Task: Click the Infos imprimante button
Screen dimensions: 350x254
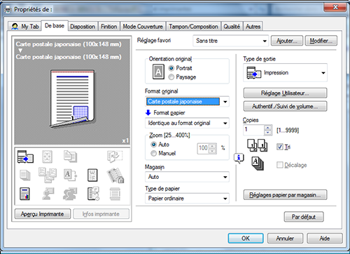Action: [x=101, y=214]
